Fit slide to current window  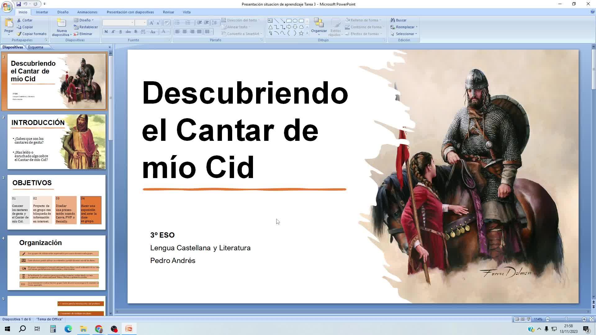point(592,319)
